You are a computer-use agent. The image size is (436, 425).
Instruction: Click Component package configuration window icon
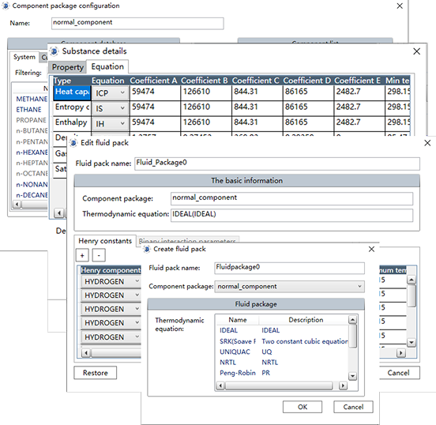(6, 6)
